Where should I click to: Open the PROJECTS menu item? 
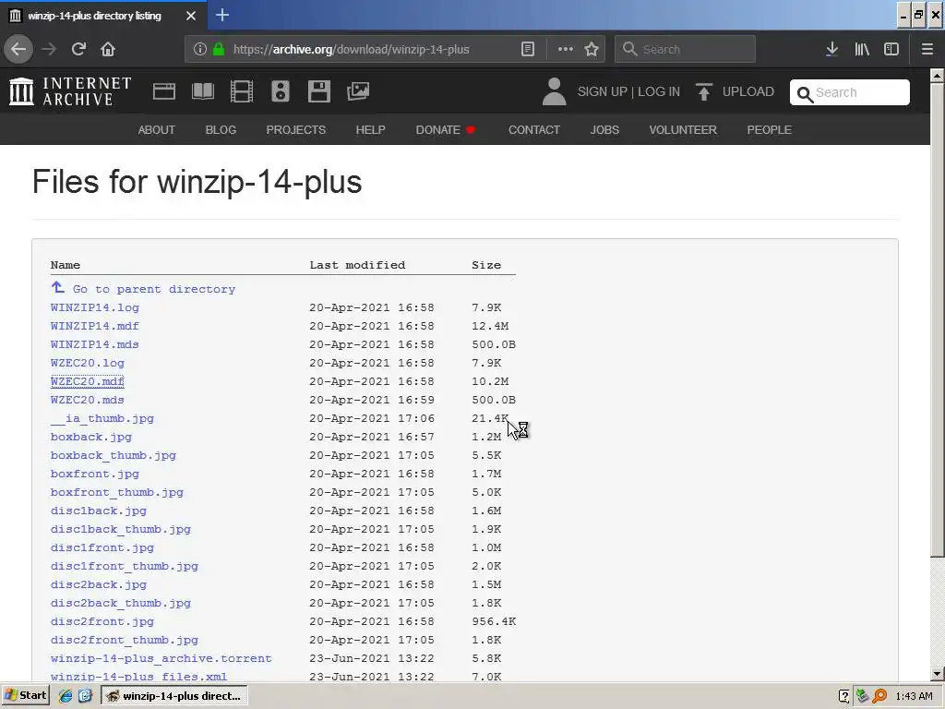pos(296,129)
